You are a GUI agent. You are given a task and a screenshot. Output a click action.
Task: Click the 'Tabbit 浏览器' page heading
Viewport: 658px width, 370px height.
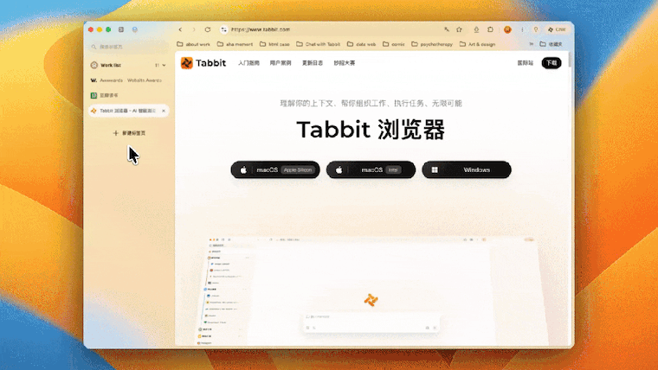[x=371, y=130]
